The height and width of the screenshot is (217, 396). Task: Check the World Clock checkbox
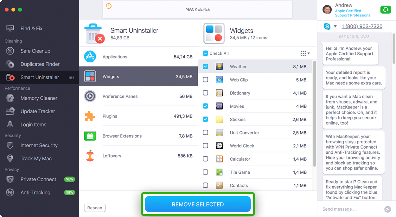205,146
